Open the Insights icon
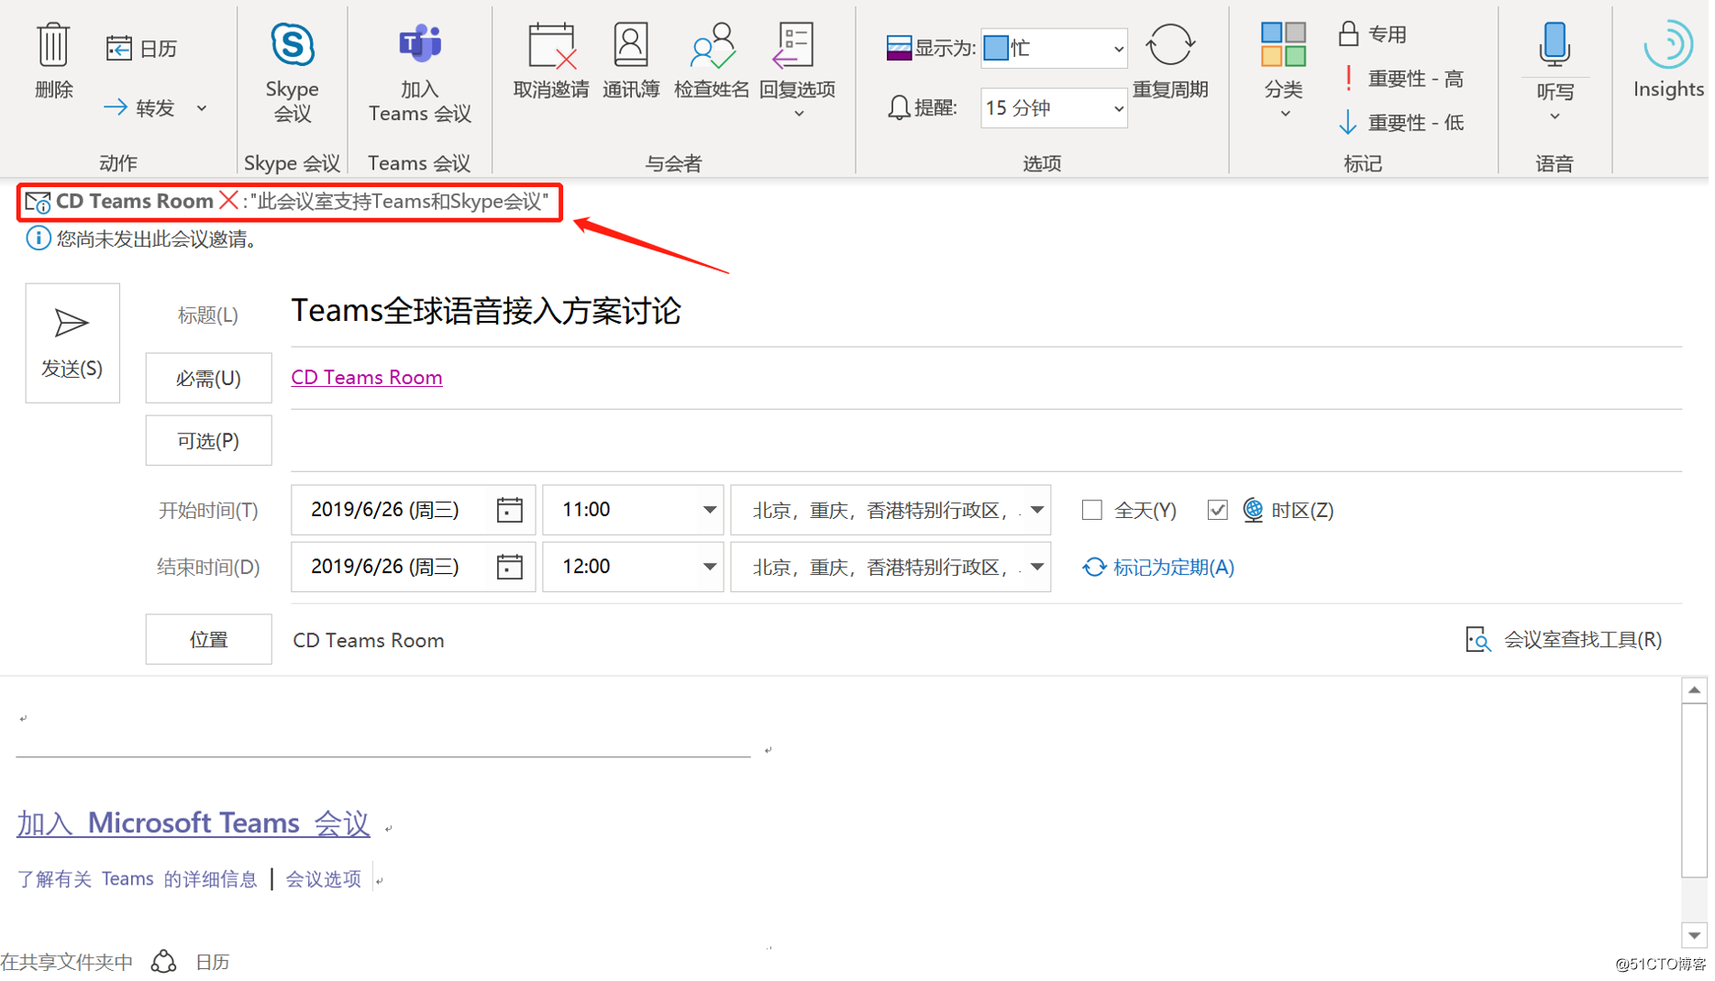1715x981 pixels. click(x=1670, y=44)
